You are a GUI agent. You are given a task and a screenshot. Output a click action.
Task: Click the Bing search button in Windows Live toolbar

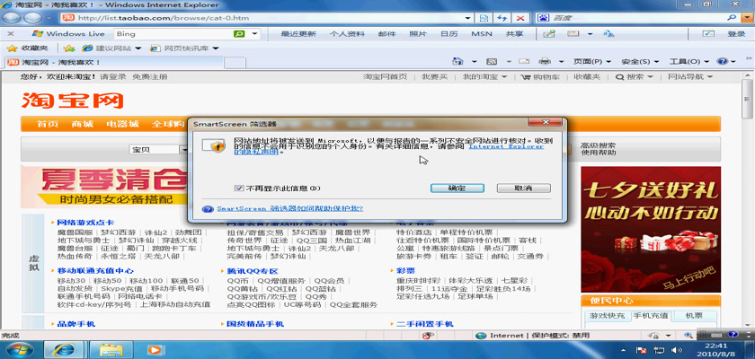pyautogui.click(x=240, y=34)
